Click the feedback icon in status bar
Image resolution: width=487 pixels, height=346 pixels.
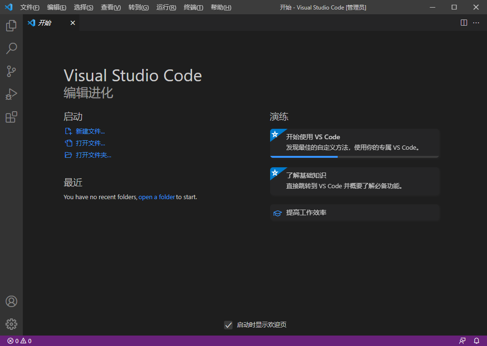point(462,341)
